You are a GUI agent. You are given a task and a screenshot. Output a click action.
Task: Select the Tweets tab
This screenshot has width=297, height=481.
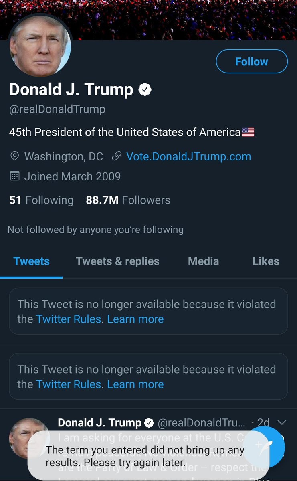pyautogui.click(x=31, y=261)
